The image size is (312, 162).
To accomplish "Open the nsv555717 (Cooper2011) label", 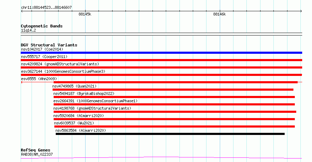I will pos(44,57).
